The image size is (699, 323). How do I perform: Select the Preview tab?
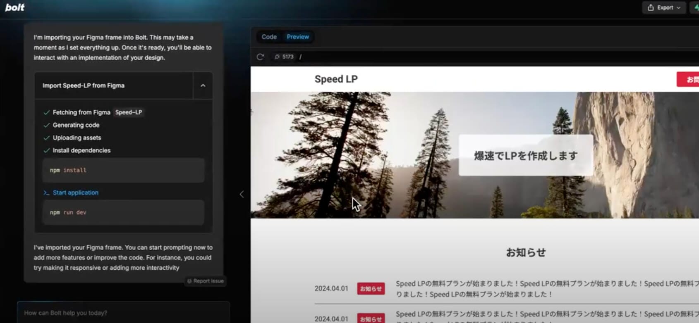pos(298,37)
